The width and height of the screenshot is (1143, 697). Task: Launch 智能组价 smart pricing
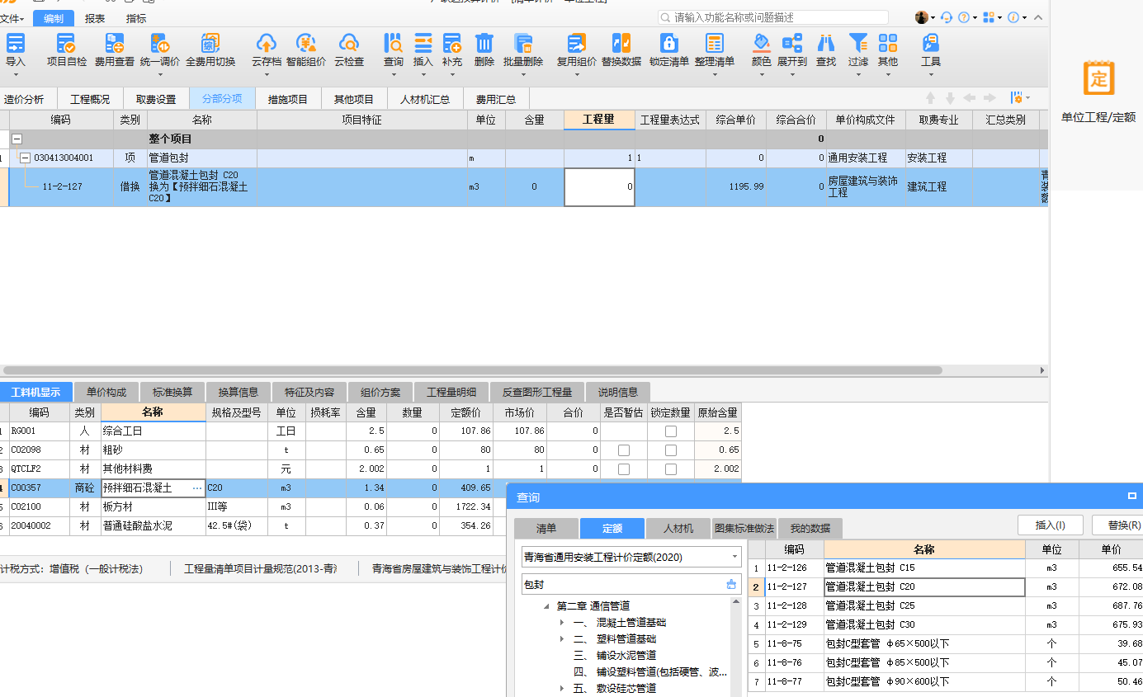(x=306, y=43)
